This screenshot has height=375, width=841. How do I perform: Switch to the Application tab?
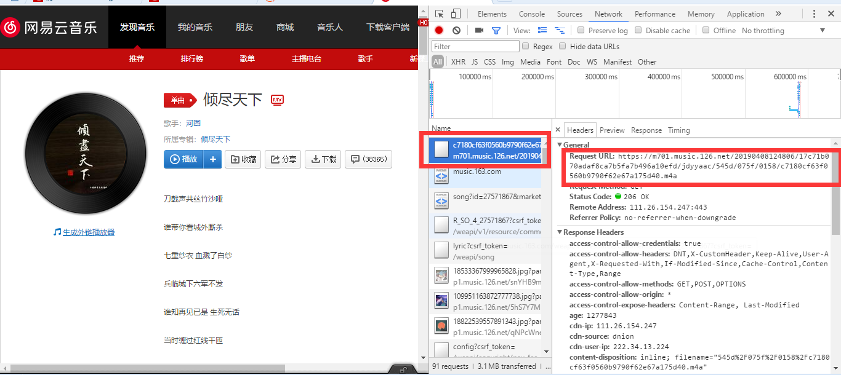pyautogui.click(x=746, y=14)
